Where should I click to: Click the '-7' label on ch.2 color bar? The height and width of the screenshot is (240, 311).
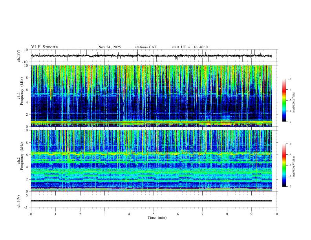coord(289,187)
